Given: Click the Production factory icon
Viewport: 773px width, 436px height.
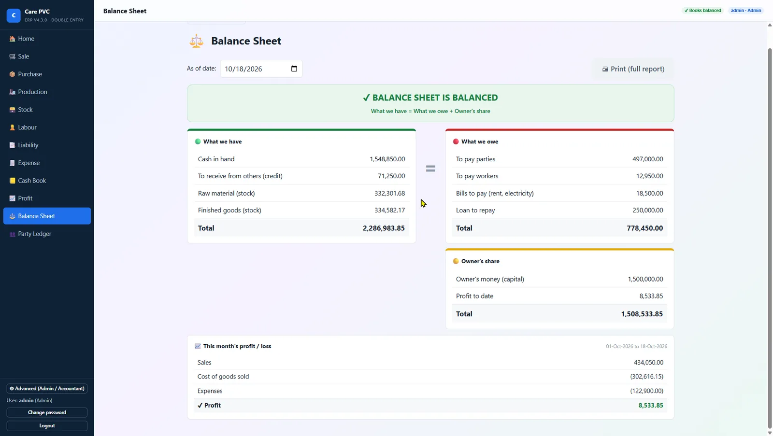Looking at the screenshot, I should click(13, 92).
